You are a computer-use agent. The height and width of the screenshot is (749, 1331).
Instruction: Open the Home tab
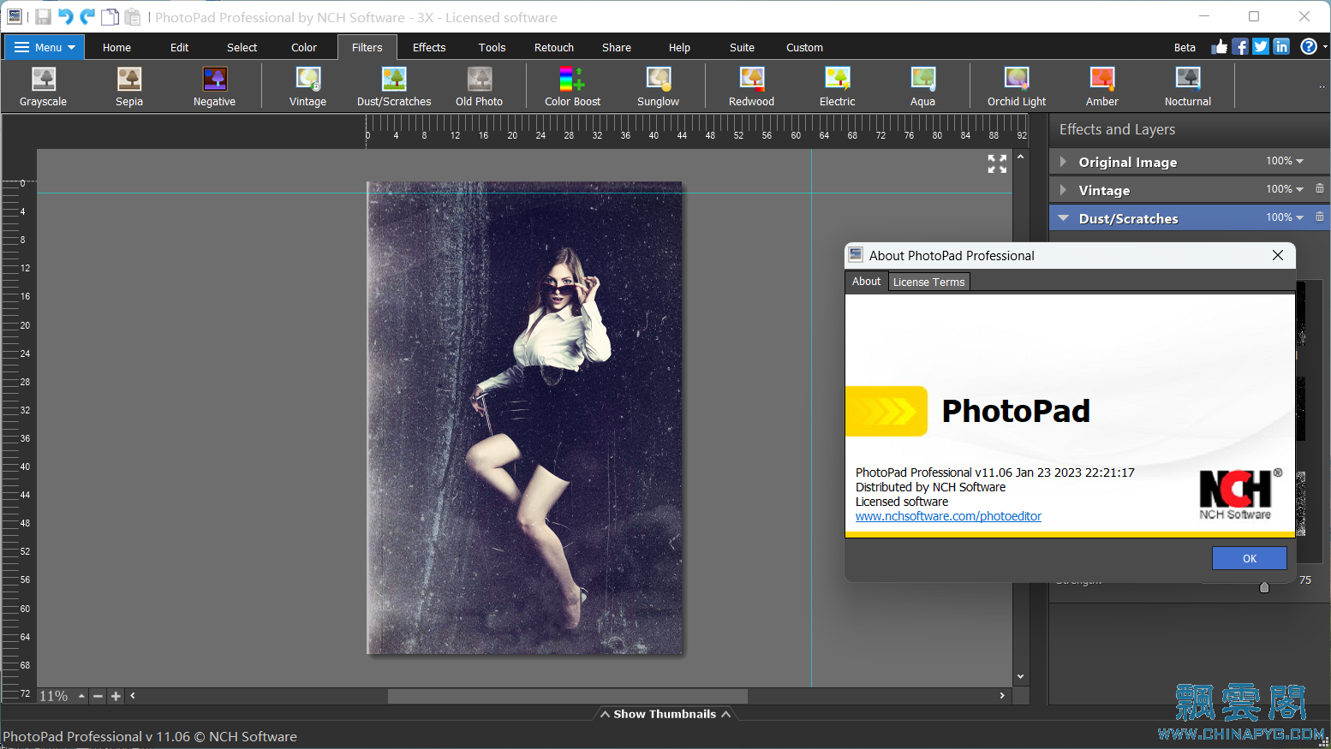click(x=116, y=47)
